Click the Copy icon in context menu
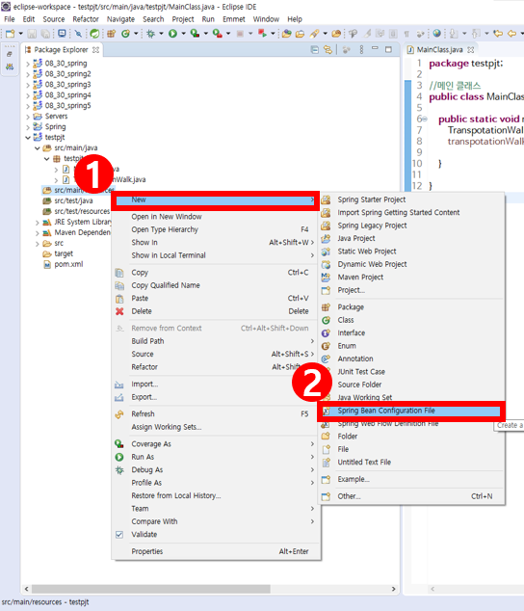Image resolution: width=524 pixels, height=611 pixels. coord(119,273)
